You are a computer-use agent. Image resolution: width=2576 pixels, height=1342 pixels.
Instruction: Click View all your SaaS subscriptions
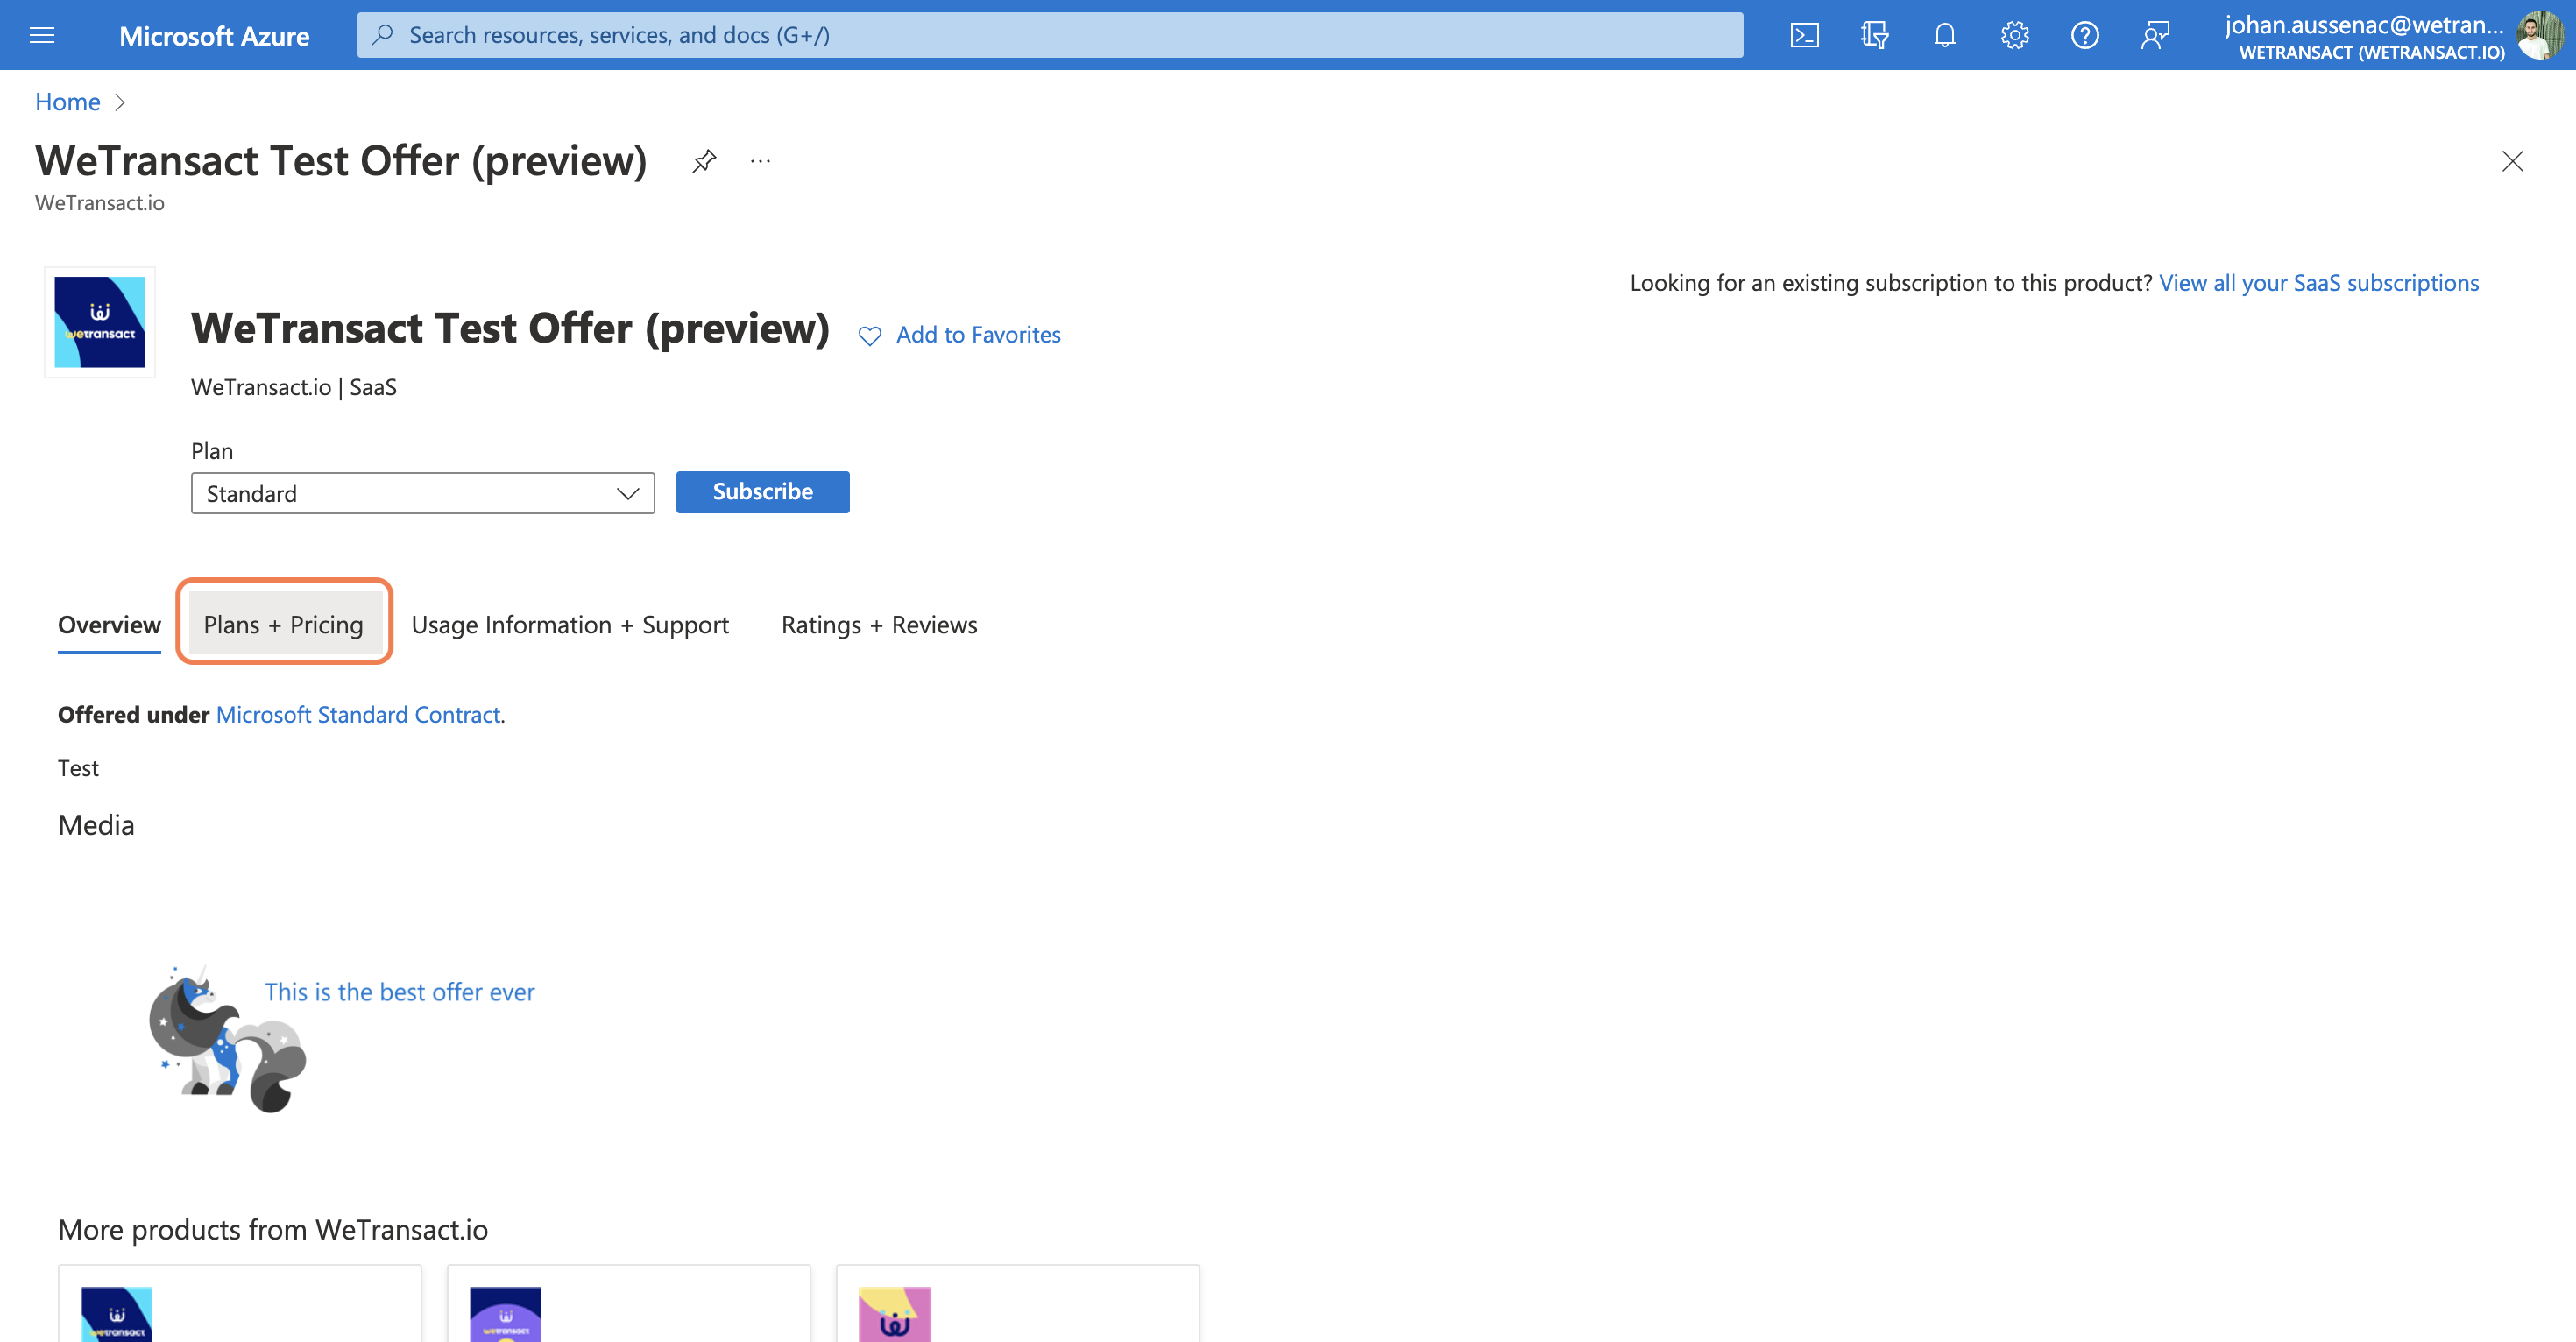[2319, 283]
